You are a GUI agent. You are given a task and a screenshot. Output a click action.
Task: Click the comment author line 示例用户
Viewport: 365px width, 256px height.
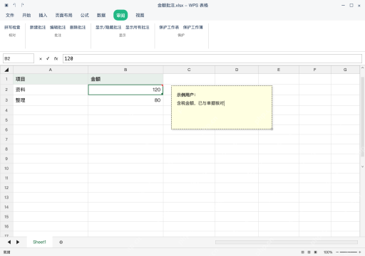click(186, 95)
